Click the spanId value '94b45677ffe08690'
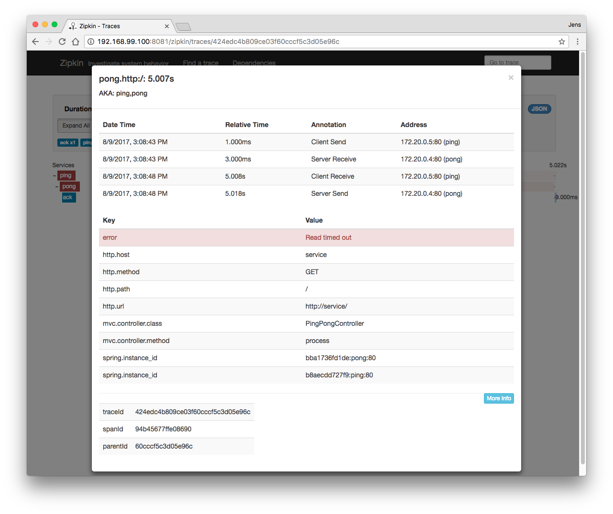This screenshot has width=613, height=514. [163, 429]
